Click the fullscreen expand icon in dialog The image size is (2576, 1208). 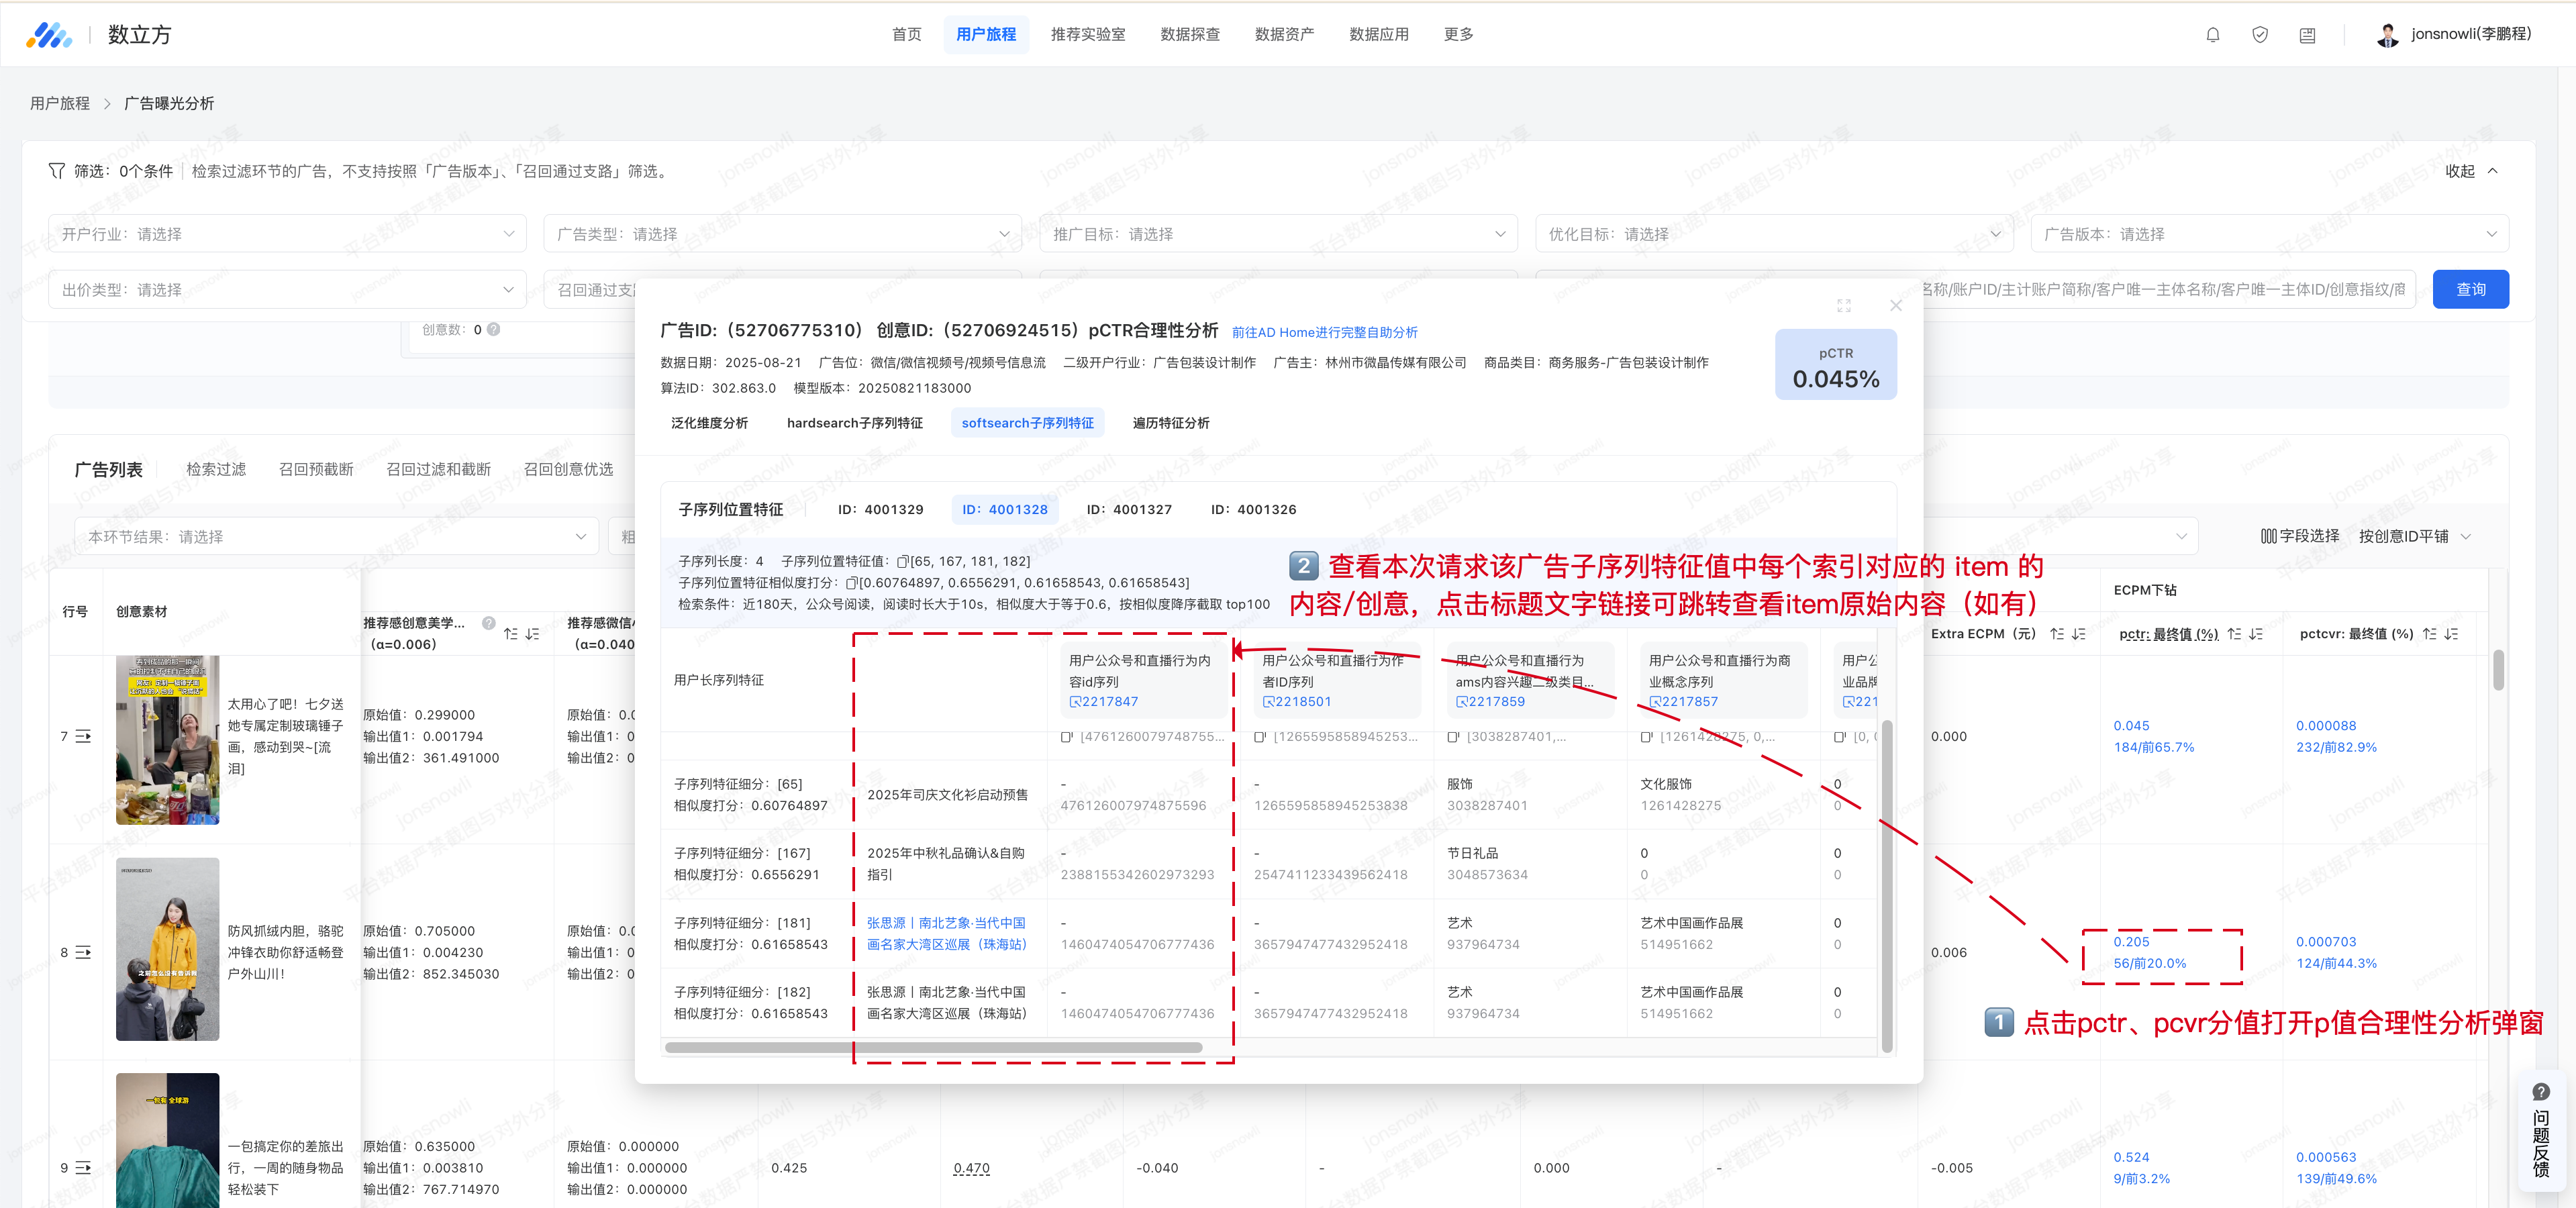1843,306
